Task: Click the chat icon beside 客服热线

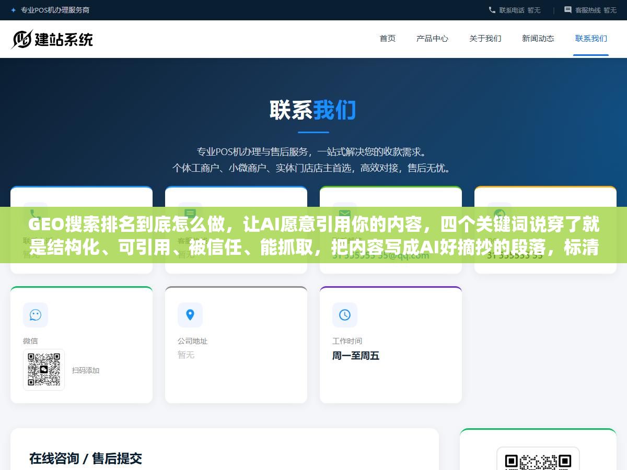Action: tap(568, 10)
